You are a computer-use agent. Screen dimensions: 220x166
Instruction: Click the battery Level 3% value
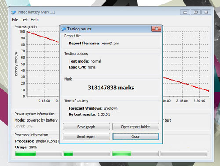tap(29, 126)
